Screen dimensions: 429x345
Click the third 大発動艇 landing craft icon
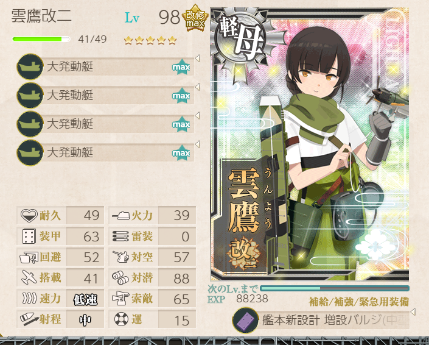(30, 124)
